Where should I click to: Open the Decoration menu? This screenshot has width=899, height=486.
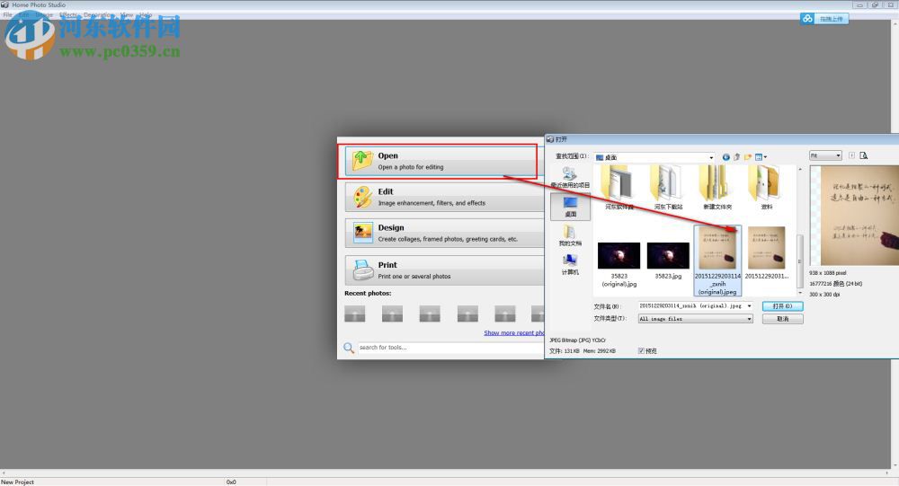pos(99,15)
